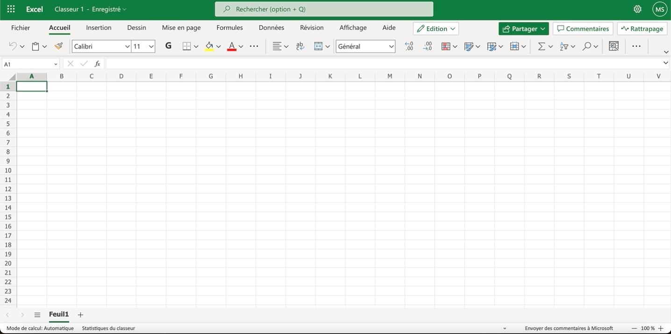This screenshot has height=334, width=671.
Task: Open the all sheets list icon
Action: tap(37, 315)
